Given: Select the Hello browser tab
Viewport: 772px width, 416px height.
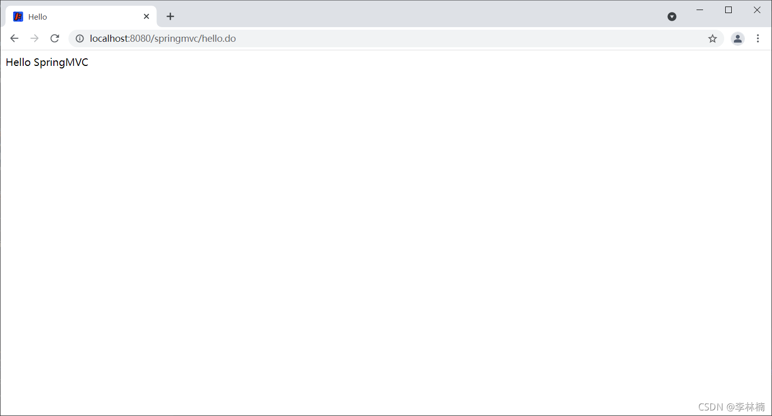Looking at the screenshot, I should pos(81,17).
